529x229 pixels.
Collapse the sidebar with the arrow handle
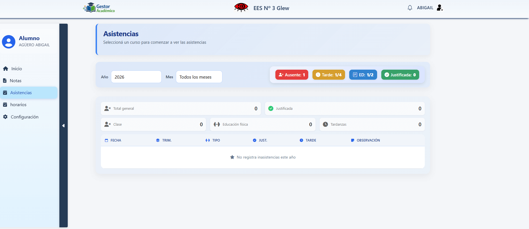click(x=63, y=126)
